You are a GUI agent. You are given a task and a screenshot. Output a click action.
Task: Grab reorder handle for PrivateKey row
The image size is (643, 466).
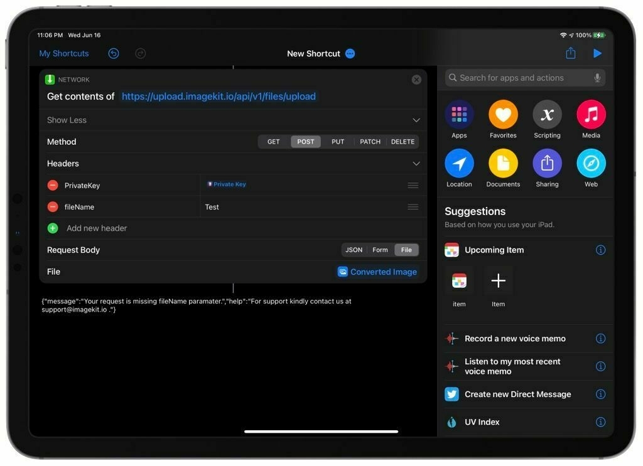[x=413, y=186]
